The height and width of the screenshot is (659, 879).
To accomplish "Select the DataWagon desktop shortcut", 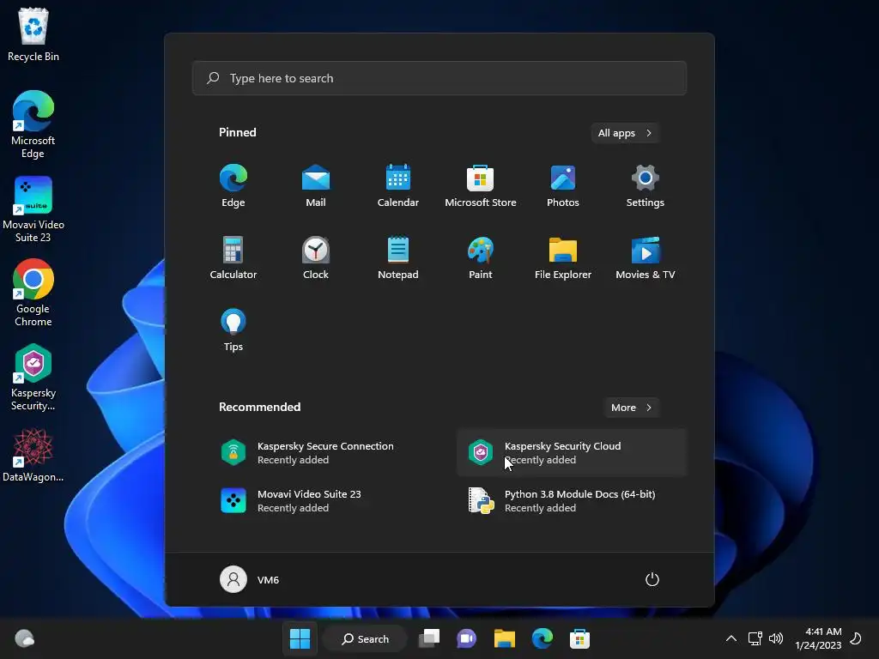I will (x=33, y=455).
